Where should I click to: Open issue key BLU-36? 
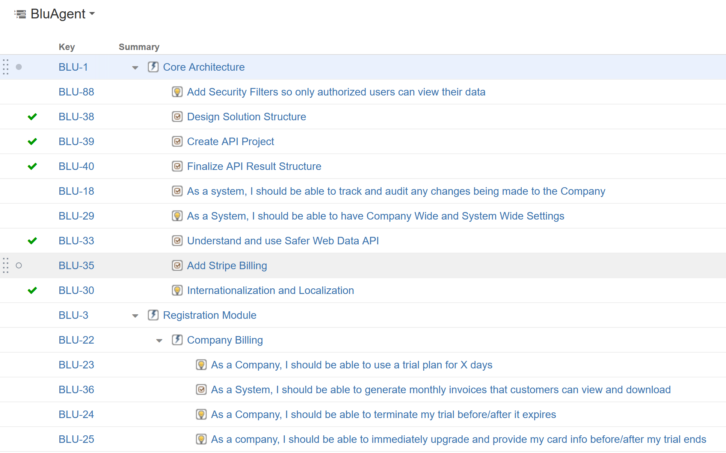click(76, 389)
